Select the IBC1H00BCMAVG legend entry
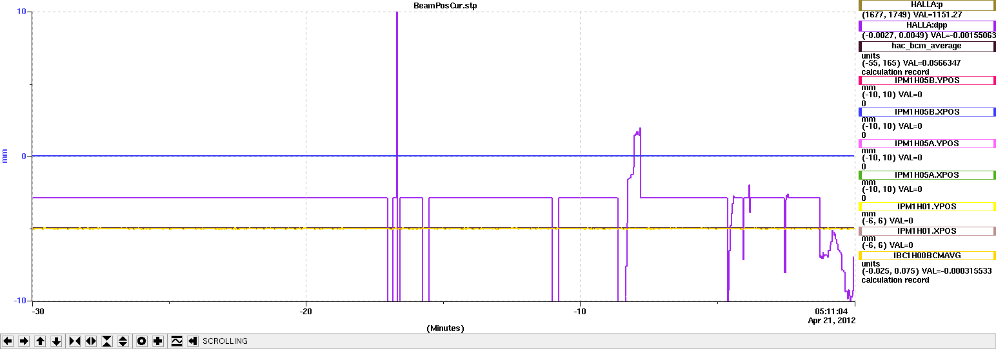996x349 pixels. coord(927,256)
